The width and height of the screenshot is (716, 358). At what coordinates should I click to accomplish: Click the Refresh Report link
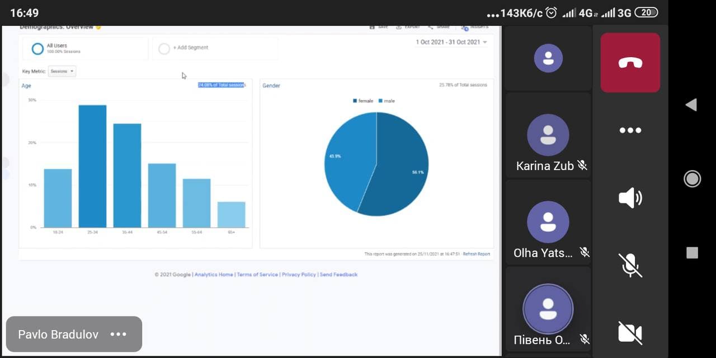click(476, 254)
